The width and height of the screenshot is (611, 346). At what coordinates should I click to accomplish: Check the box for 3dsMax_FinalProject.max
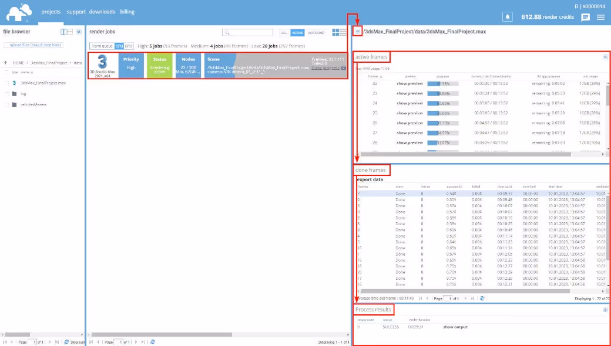[x=6, y=83]
